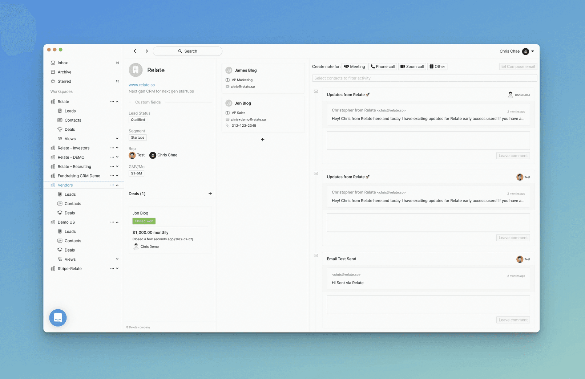This screenshot has width=585, height=379.
Task: Click phone icon next to 312-123-2345
Action: (227, 126)
